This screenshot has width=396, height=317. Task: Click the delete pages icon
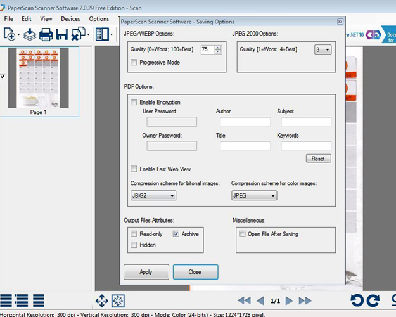(x=79, y=34)
